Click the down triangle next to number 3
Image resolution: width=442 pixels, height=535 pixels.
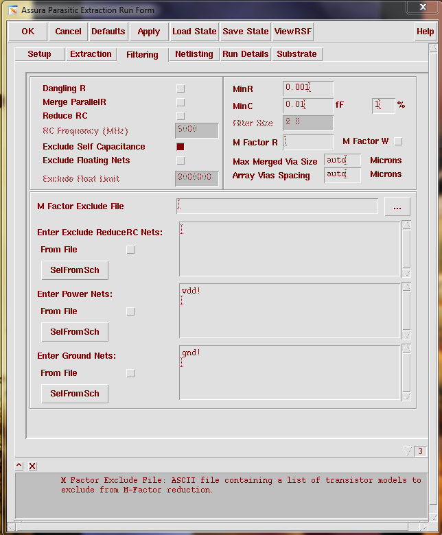pyautogui.click(x=408, y=451)
